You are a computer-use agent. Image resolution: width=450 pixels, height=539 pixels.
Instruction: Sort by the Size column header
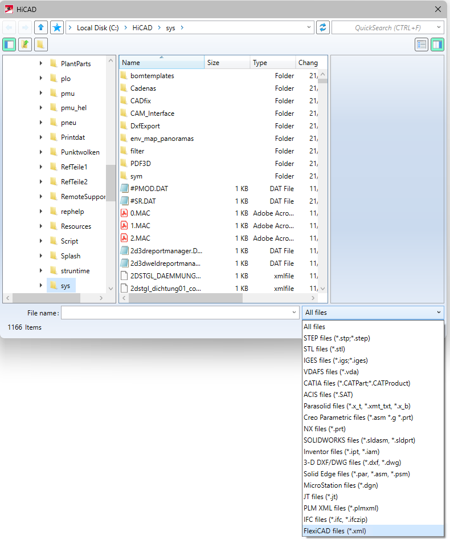click(x=227, y=63)
